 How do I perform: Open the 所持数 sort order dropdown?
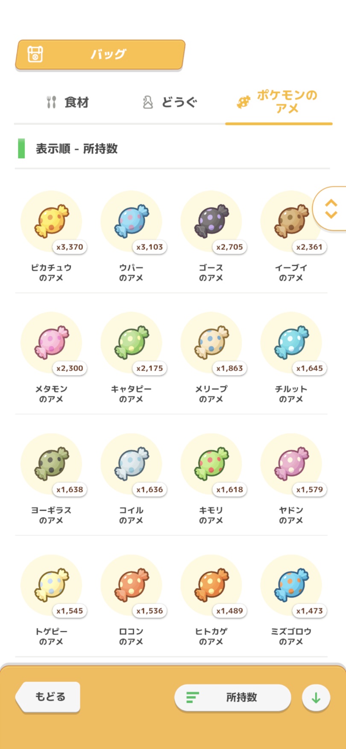pyautogui.click(x=232, y=697)
